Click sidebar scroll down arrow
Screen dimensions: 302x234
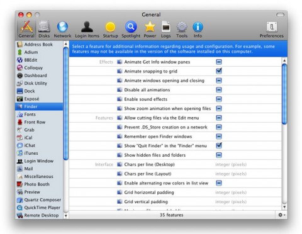pos(65,216)
